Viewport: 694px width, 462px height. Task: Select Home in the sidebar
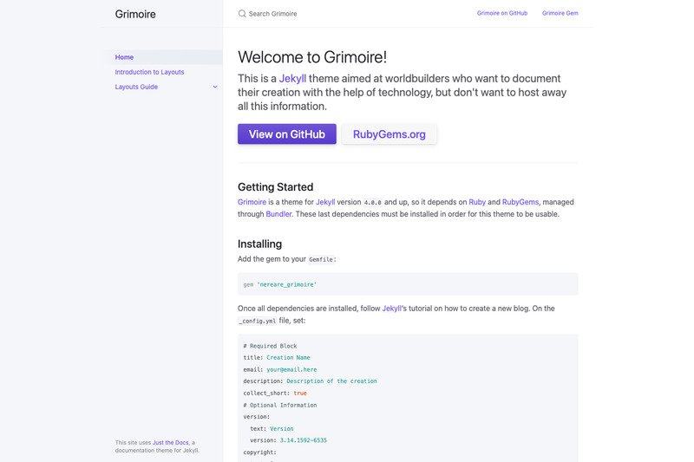click(161, 57)
